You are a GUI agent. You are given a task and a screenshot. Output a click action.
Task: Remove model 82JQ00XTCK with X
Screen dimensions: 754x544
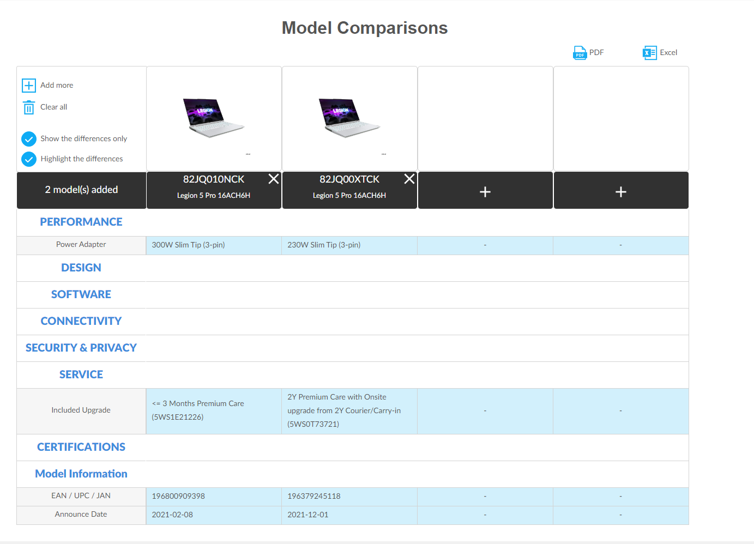(409, 179)
